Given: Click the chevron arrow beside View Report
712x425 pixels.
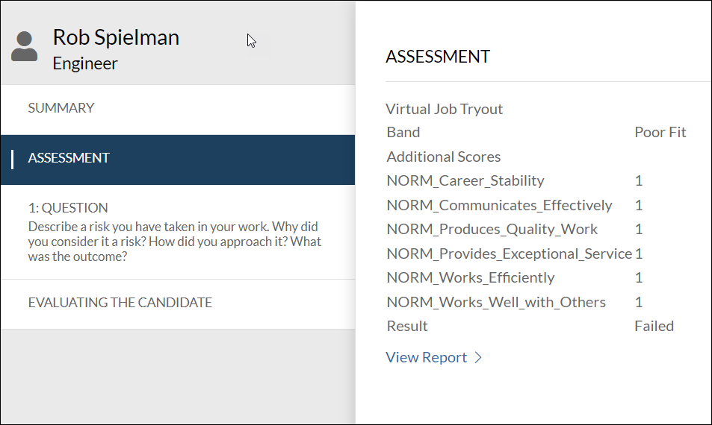Looking at the screenshot, I should [x=479, y=358].
